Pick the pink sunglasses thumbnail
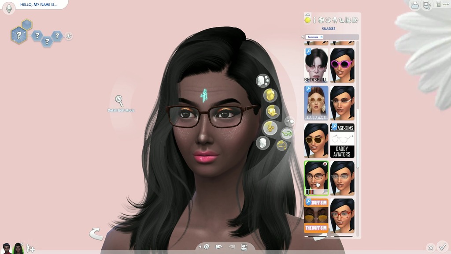This screenshot has height=254, width=451. [x=342, y=65]
